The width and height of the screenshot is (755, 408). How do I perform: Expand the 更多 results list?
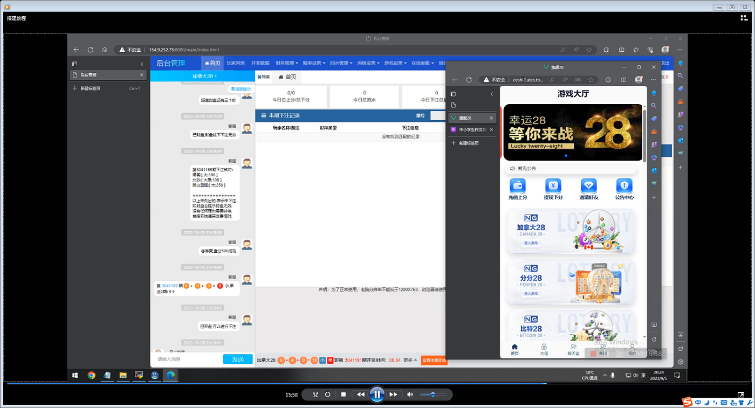tap(409, 360)
